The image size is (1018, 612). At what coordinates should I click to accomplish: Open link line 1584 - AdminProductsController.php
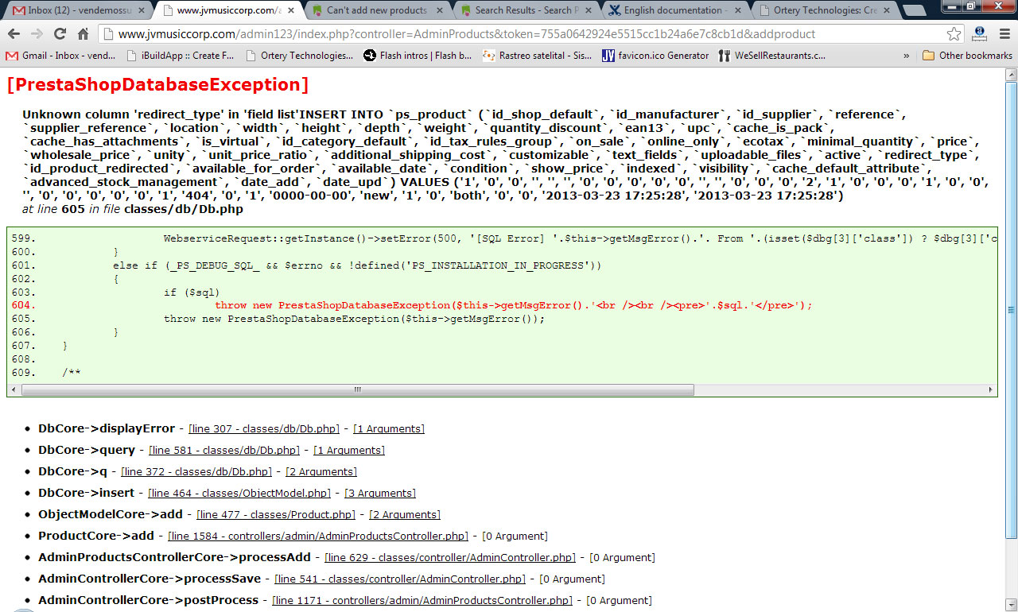(318, 536)
